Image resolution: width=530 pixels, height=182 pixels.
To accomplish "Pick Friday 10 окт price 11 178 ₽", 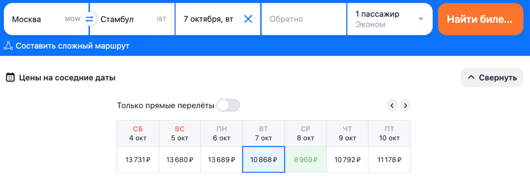I will pos(389,160).
